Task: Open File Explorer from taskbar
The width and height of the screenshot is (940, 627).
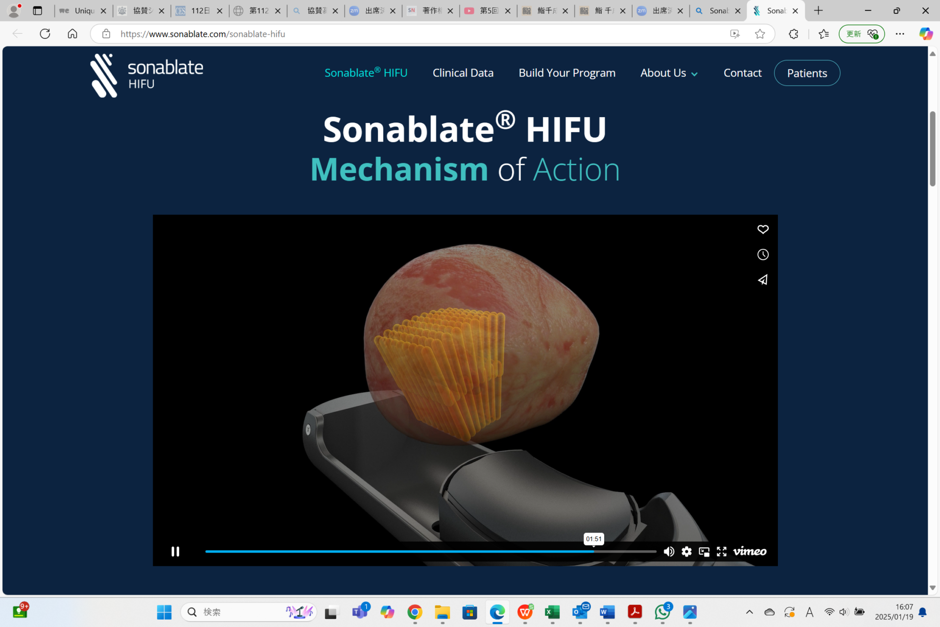Action: (x=442, y=612)
